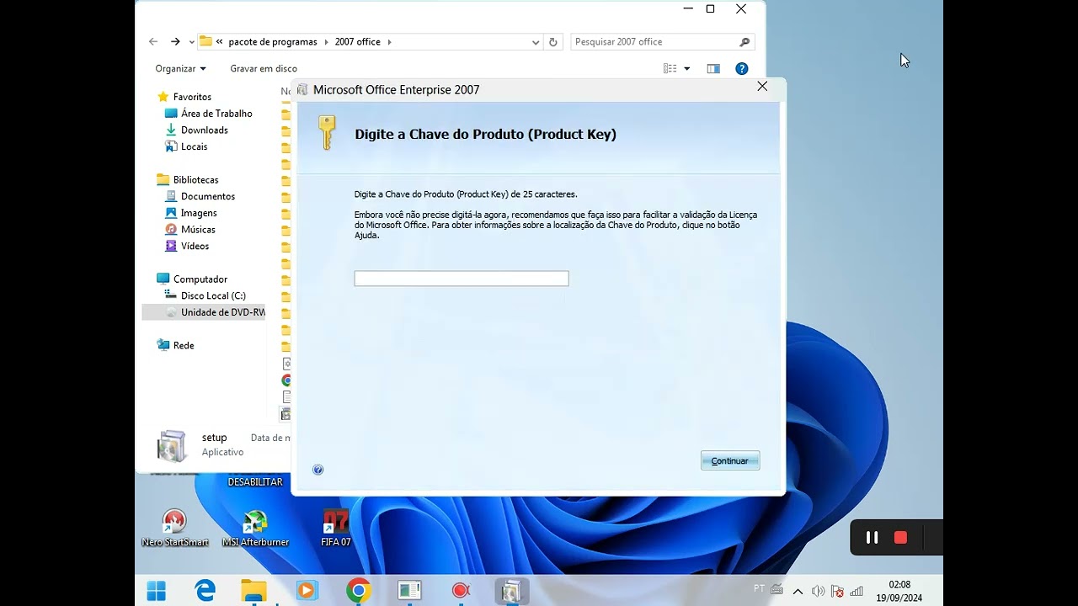
Task: Open the volume speaker tray icon
Action: coord(818,591)
